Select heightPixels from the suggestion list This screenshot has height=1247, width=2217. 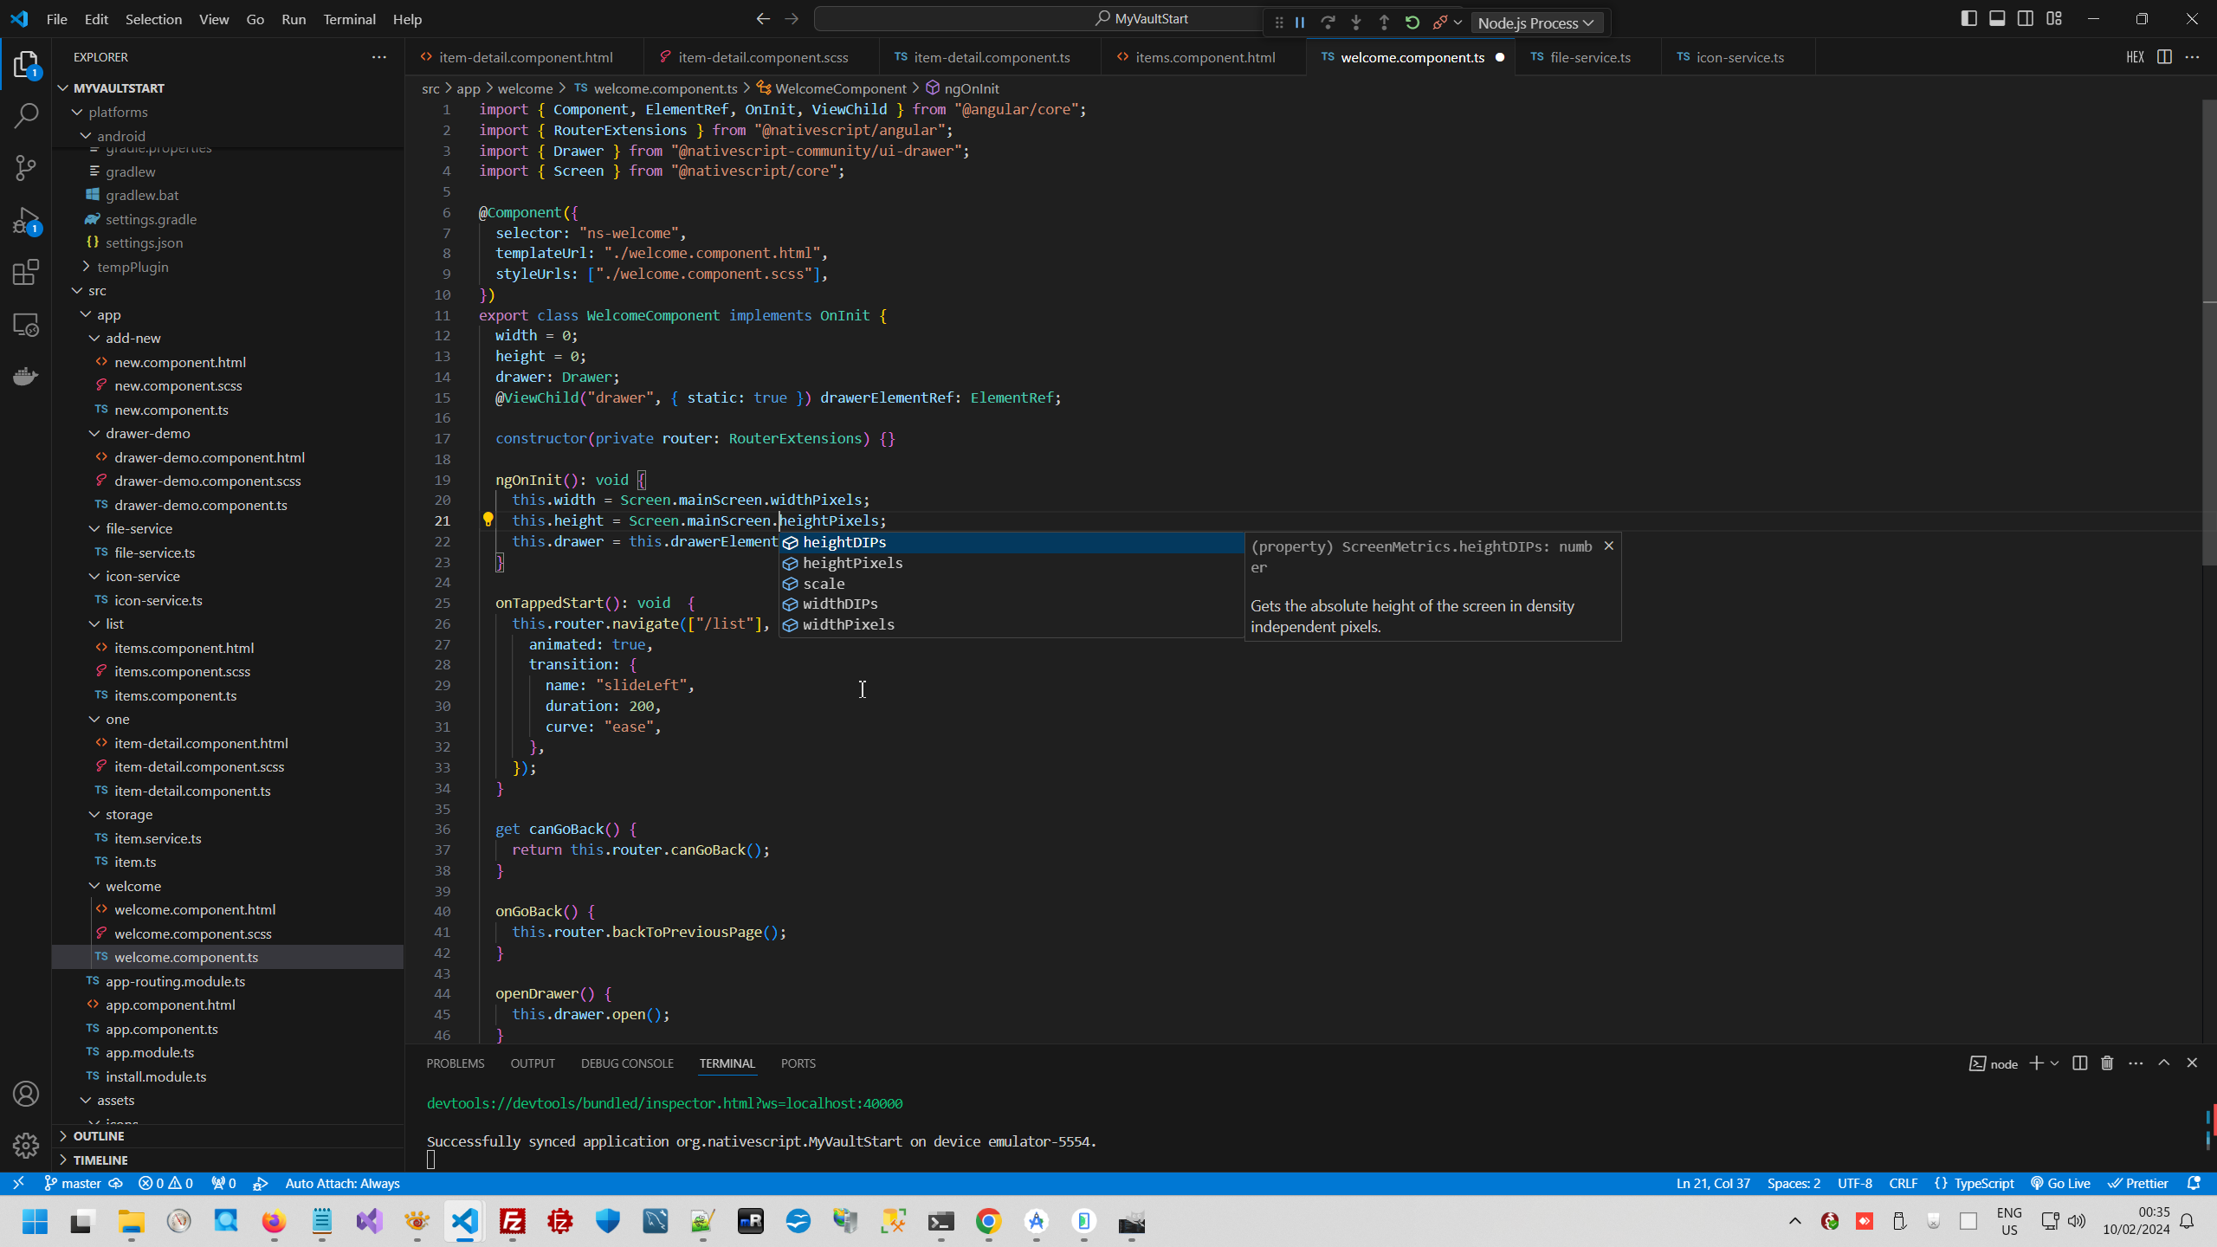coord(852,563)
